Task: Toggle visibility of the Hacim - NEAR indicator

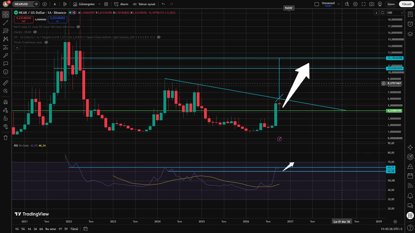Action: point(35,32)
